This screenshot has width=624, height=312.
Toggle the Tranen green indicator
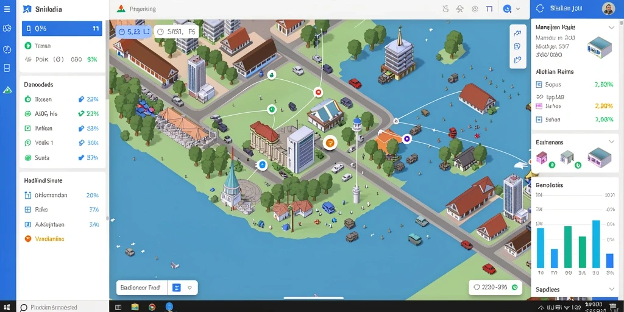click(x=28, y=46)
